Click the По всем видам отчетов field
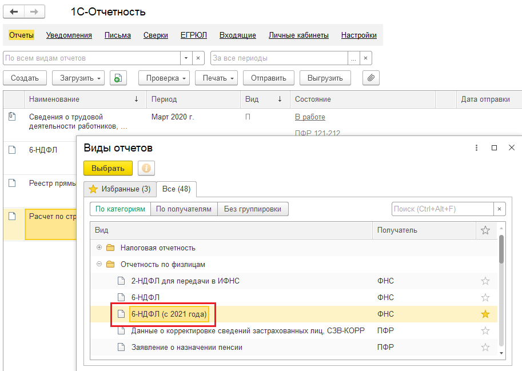Image resolution: width=522 pixels, height=371 pixels. click(92, 58)
